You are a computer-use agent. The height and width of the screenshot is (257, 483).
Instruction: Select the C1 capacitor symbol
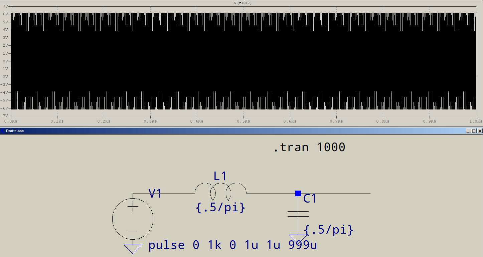(x=298, y=214)
